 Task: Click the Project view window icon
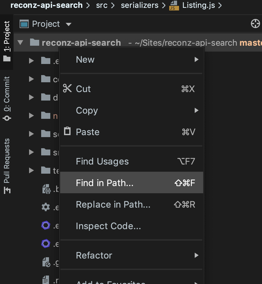click(24, 24)
